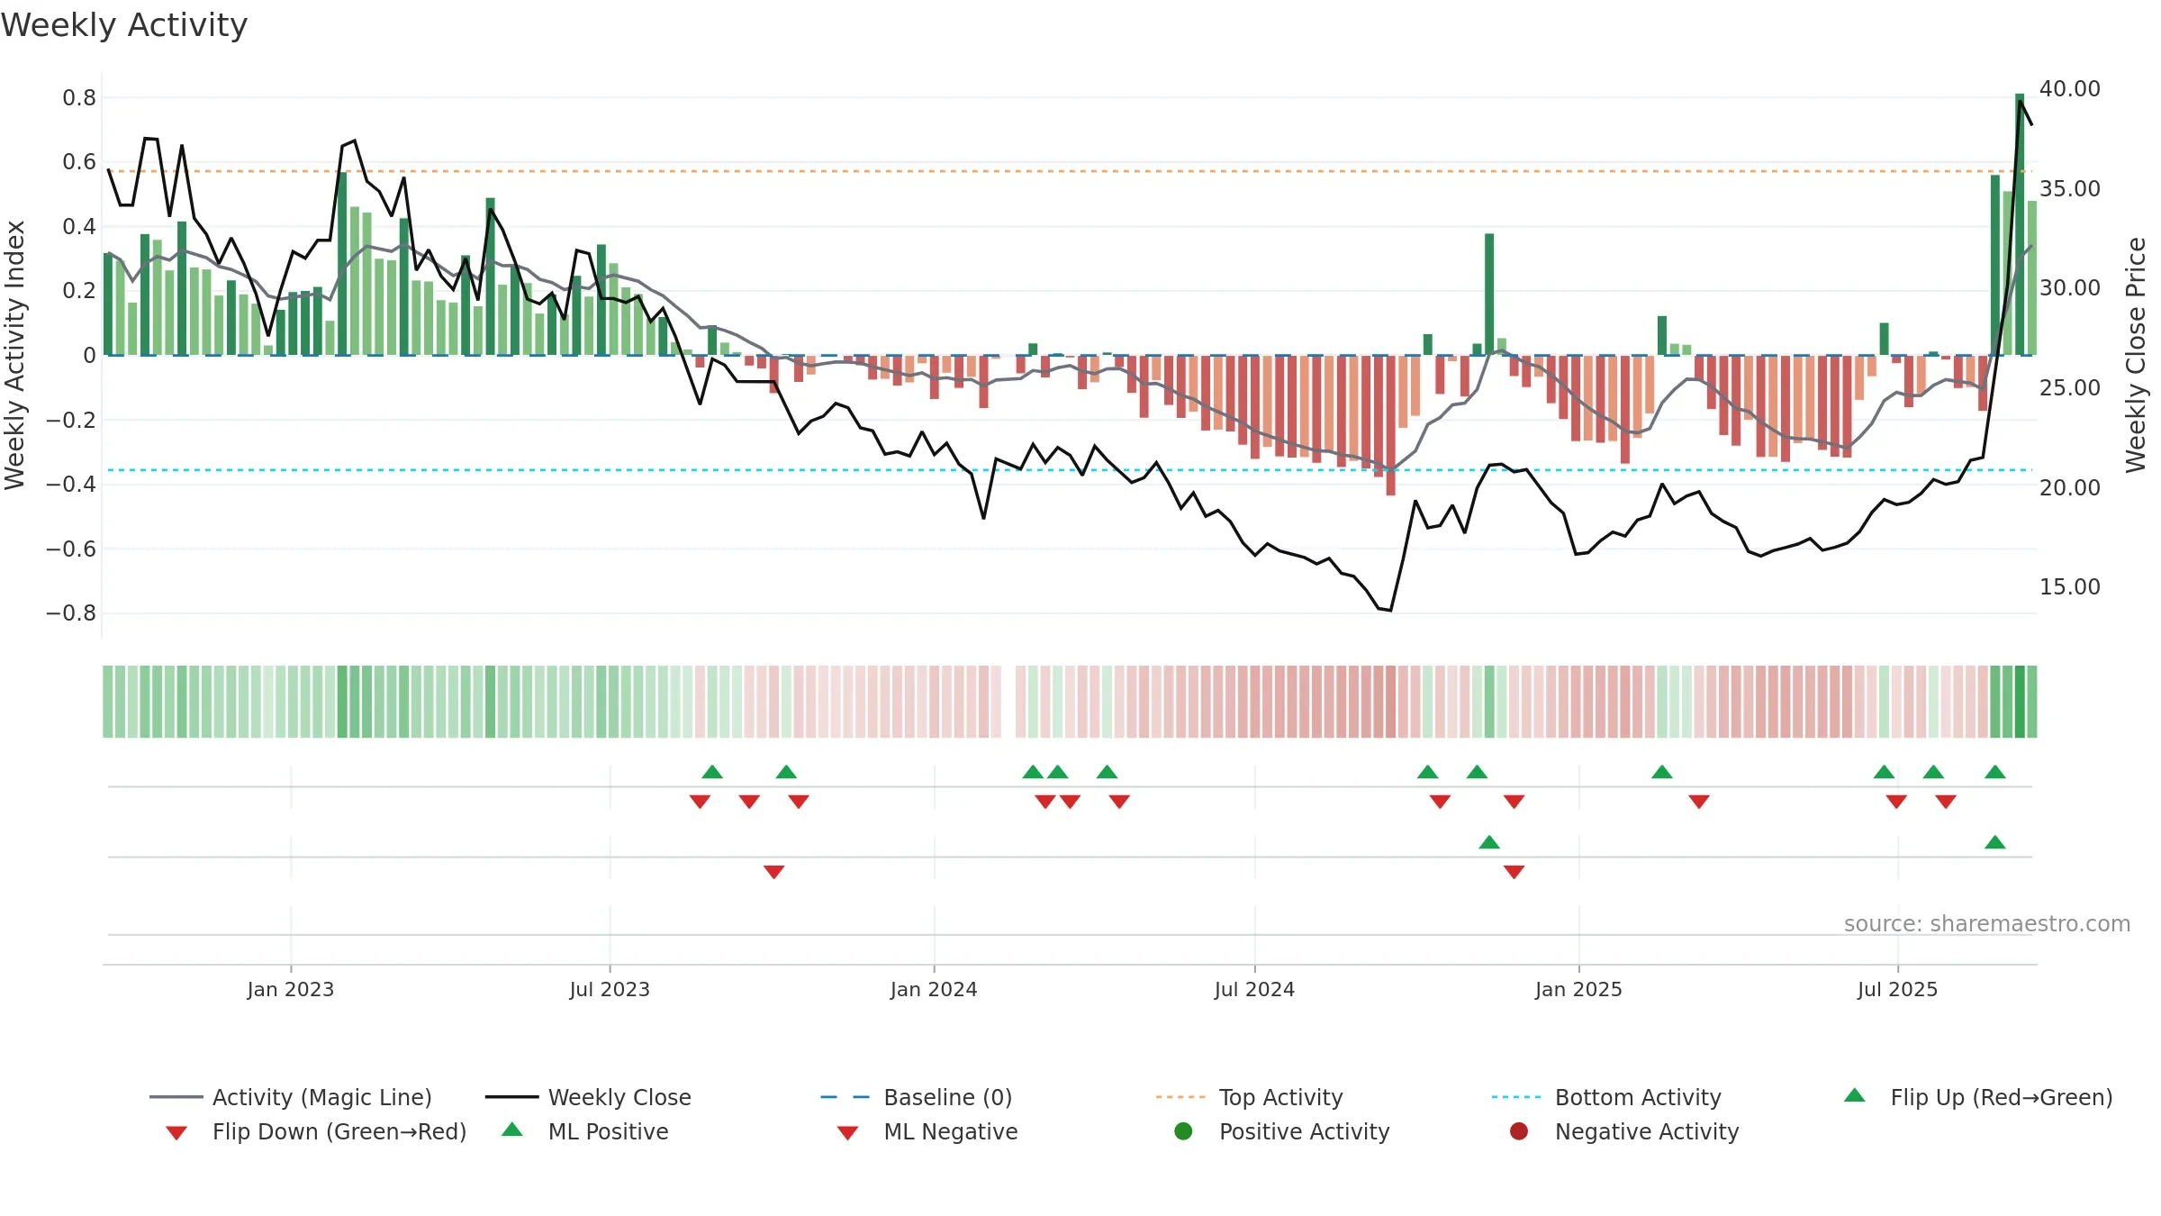Click the 0 activity axis label

tap(89, 356)
